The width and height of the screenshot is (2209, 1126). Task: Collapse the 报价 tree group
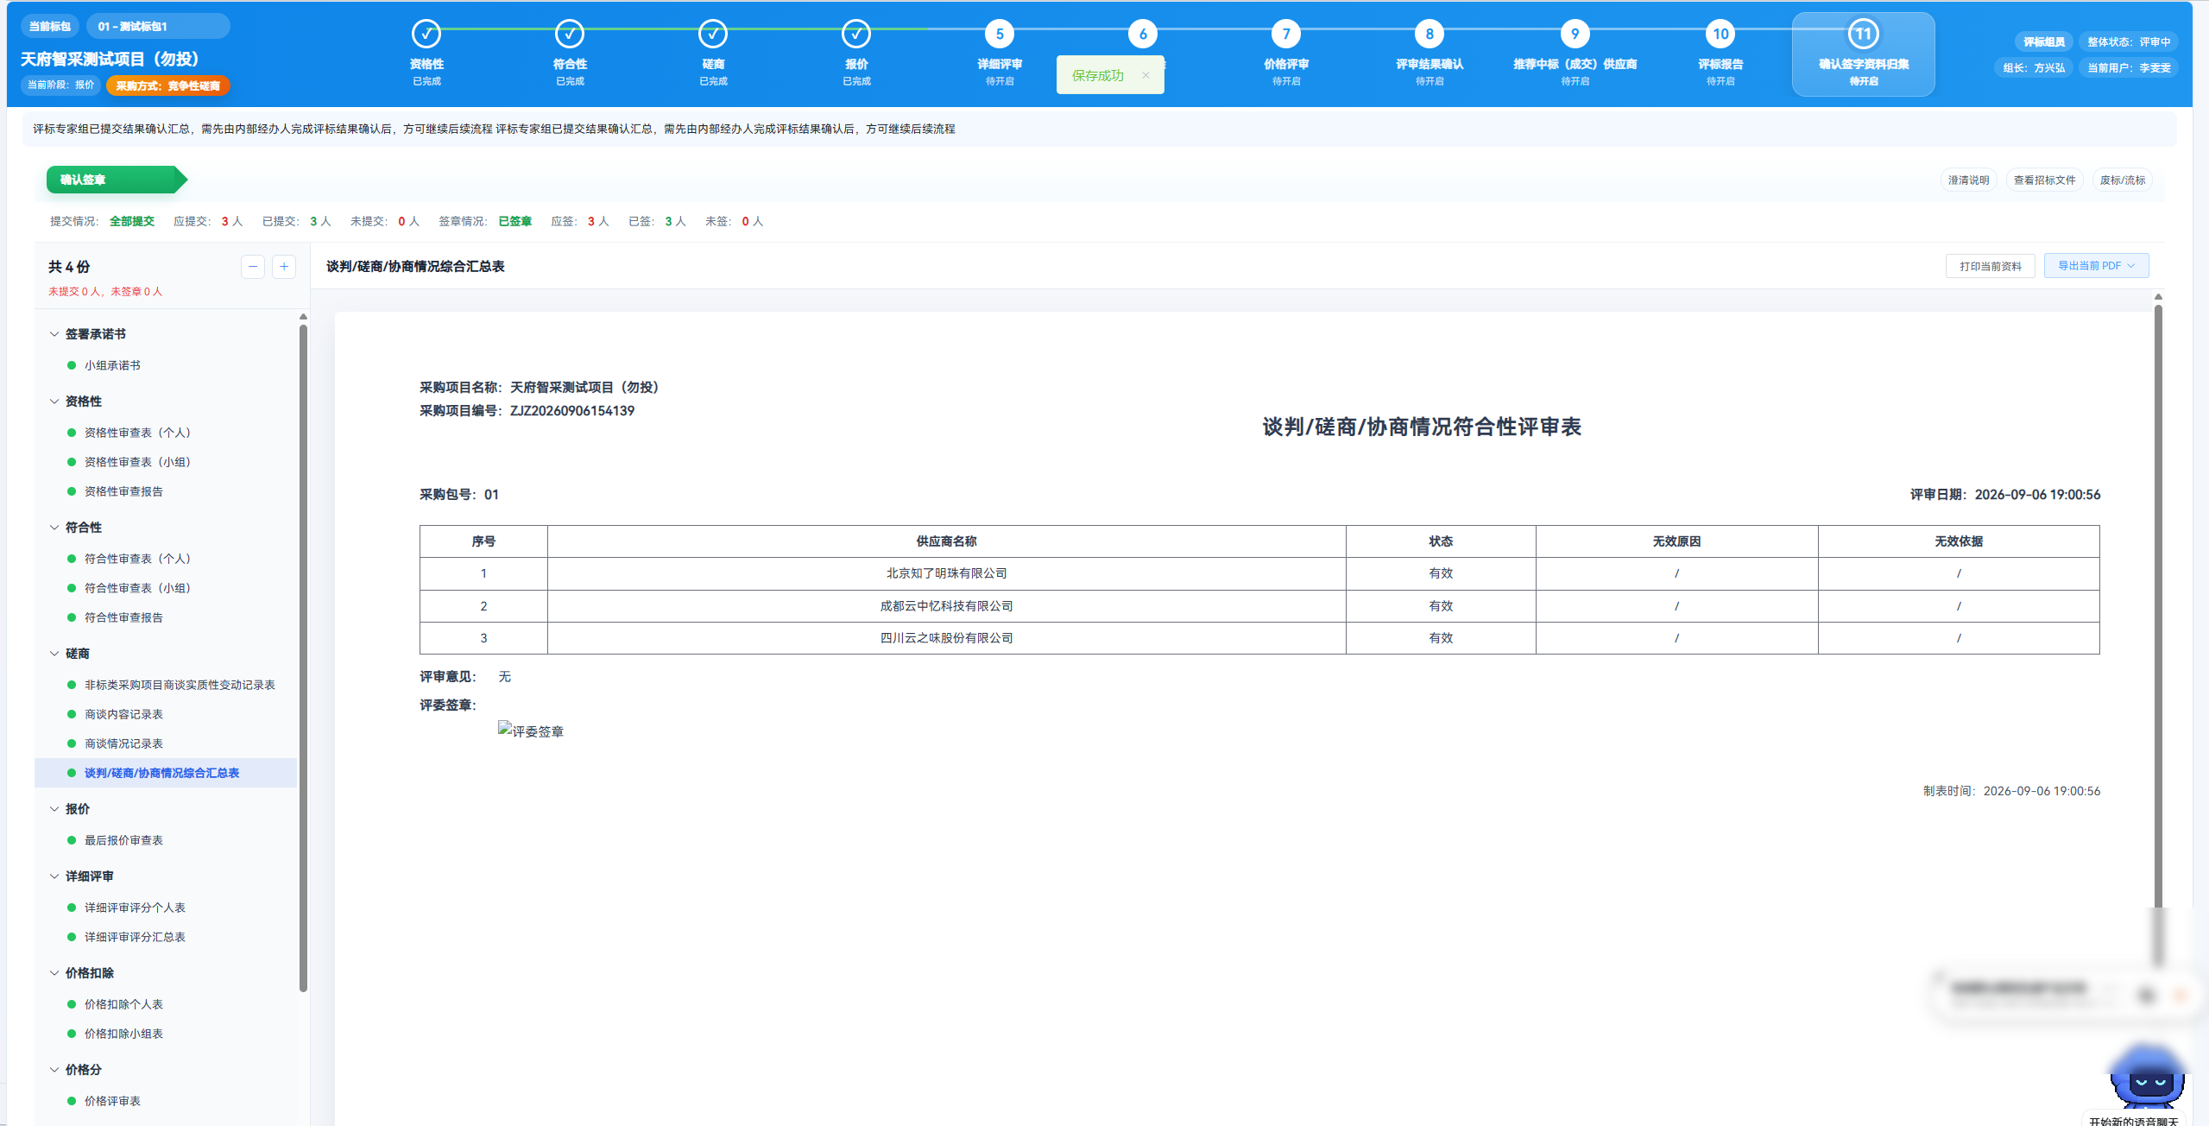(54, 809)
